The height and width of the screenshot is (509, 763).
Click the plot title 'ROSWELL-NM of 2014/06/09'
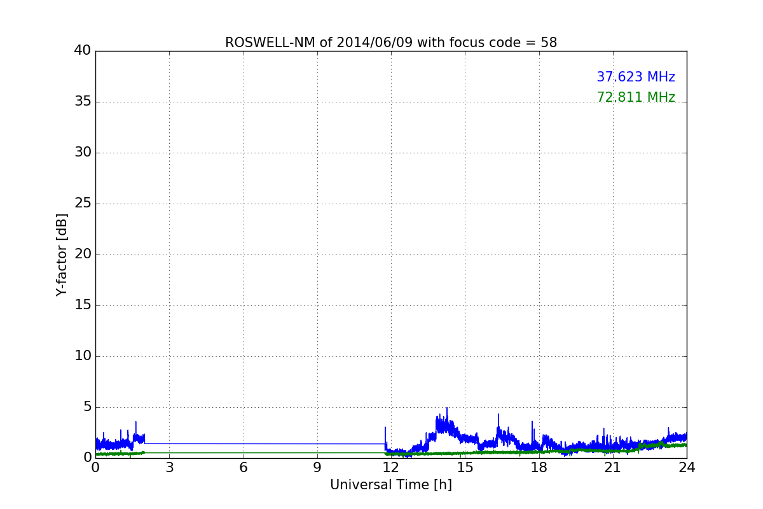point(391,43)
